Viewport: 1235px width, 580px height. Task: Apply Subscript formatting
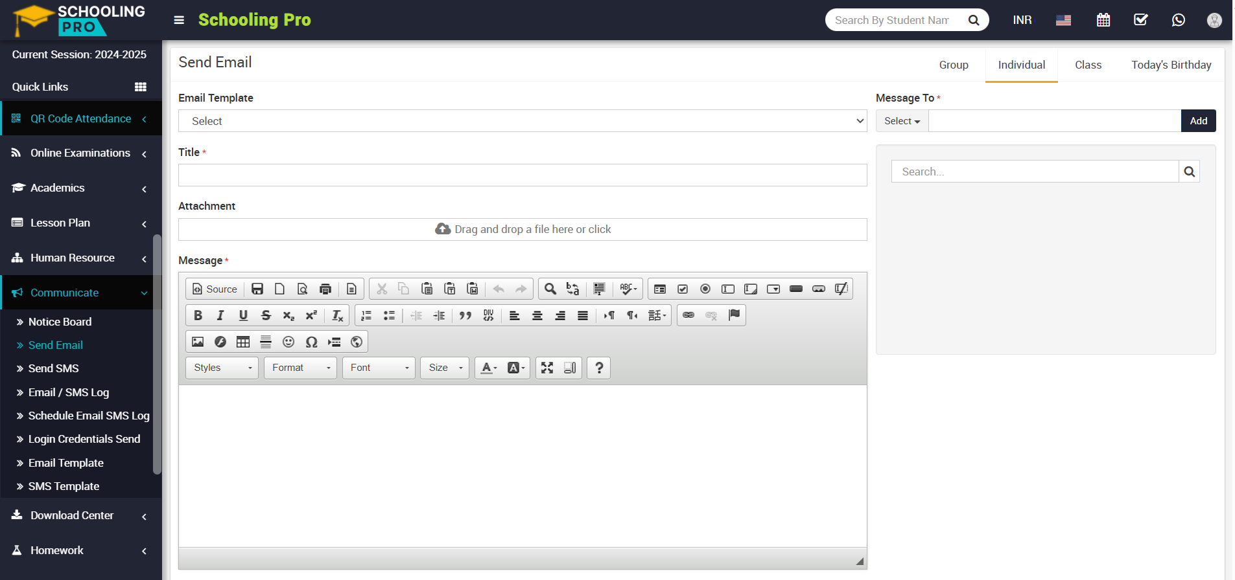[288, 315]
